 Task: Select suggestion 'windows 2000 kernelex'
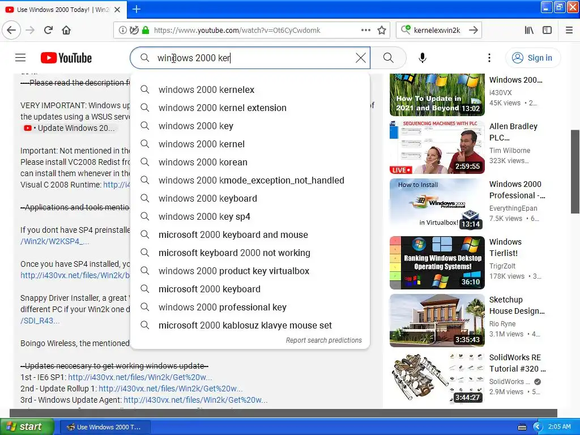coord(250,89)
